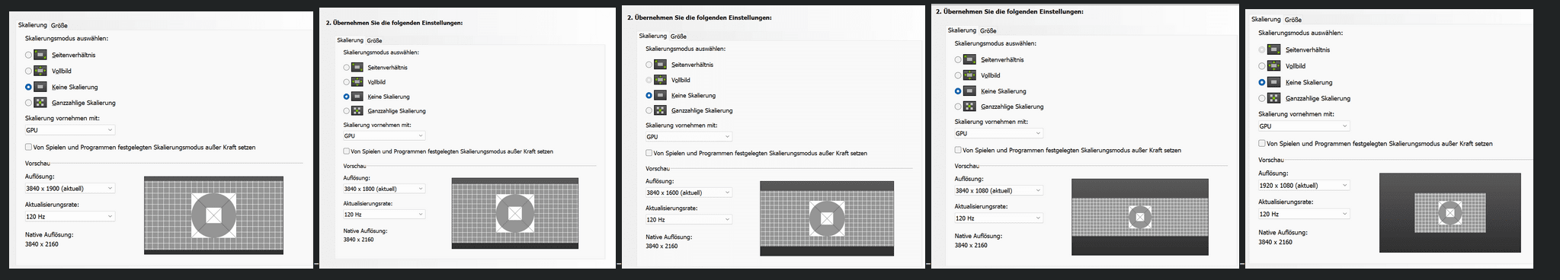
Task: Enable scaling override checkbox in 3840 x 1800 panel
Action: [347, 151]
